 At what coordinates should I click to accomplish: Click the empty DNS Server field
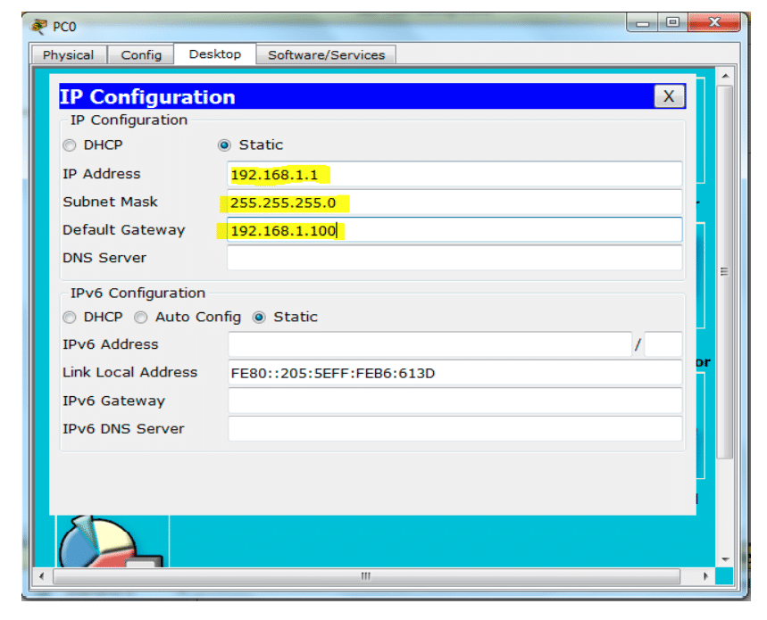click(x=454, y=258)
